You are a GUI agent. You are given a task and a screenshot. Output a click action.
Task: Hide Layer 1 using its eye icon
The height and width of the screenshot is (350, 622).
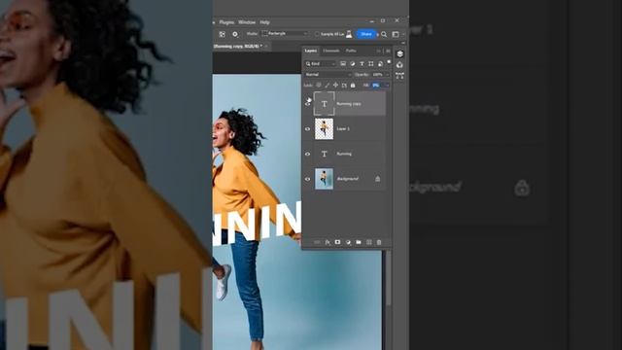click(x=307, y=129)
